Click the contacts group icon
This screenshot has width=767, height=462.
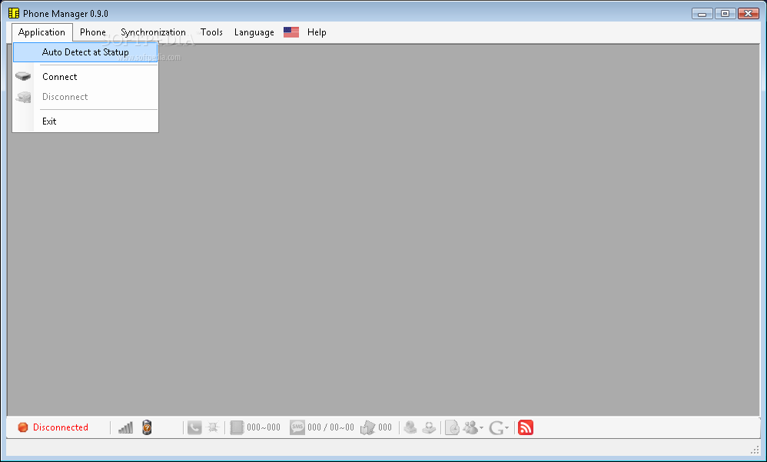(470, 427)
